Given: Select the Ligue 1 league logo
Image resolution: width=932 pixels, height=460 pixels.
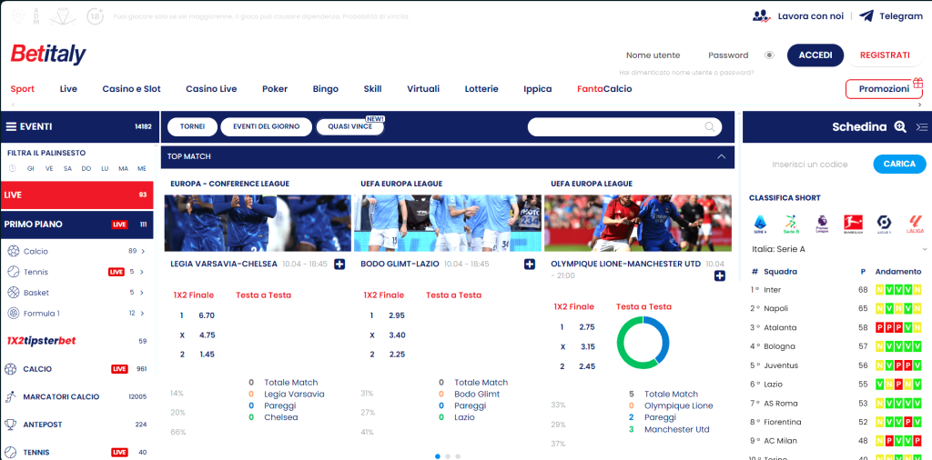Looking at the screenshot, I should pyautogui.click(x=884, y=223).
